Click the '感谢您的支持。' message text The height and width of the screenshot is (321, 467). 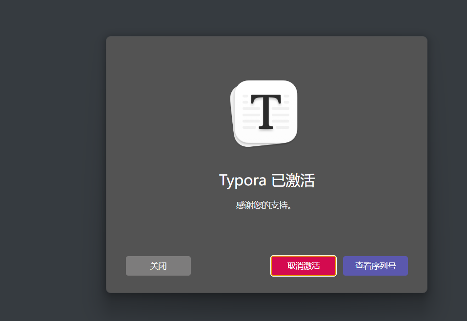(264, 205)
